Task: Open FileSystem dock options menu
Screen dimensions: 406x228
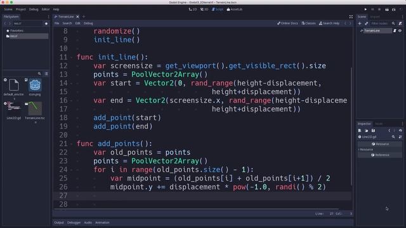Action: pyautogui.click(x=48, y=16)
